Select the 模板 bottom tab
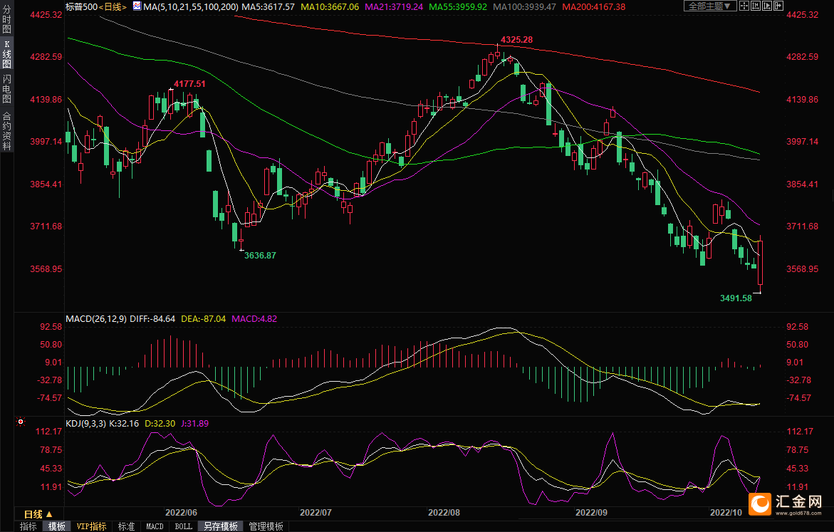Image resolution: width=834 pixels, height=532 pixels. (x=56, y=526)
